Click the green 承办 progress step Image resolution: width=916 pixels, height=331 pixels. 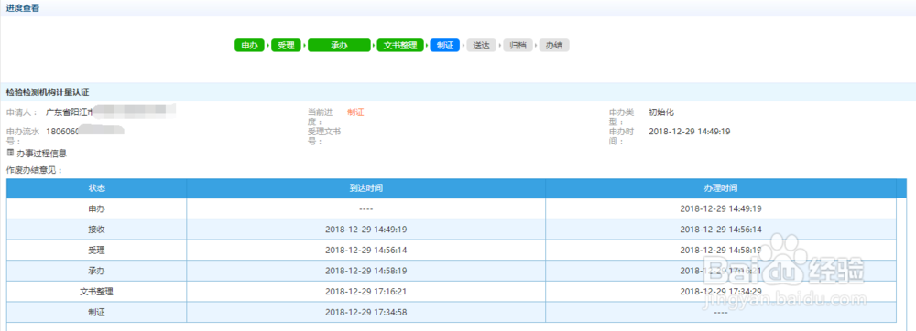click(x=340, y=46)
